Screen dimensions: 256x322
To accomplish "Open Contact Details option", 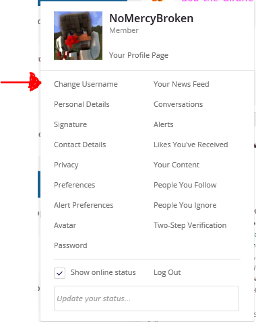I will click(80, 145).
